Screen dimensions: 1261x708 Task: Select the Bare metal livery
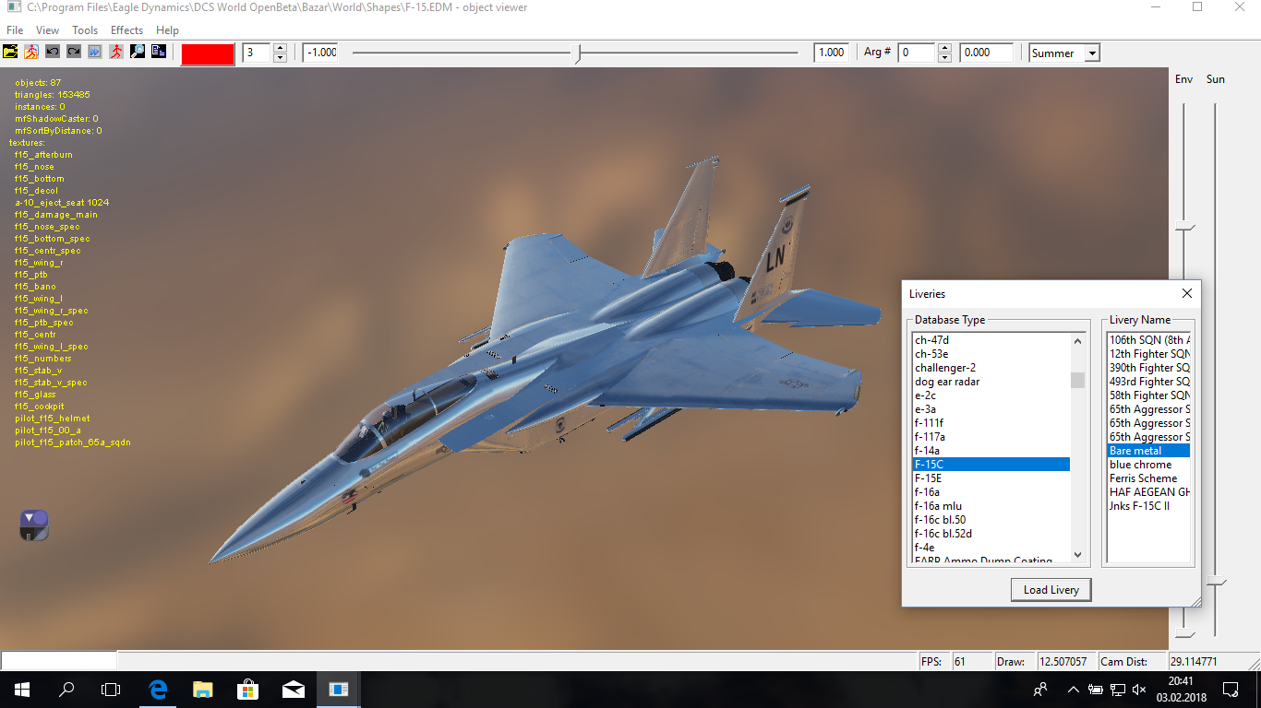(x=1148, y=451)
